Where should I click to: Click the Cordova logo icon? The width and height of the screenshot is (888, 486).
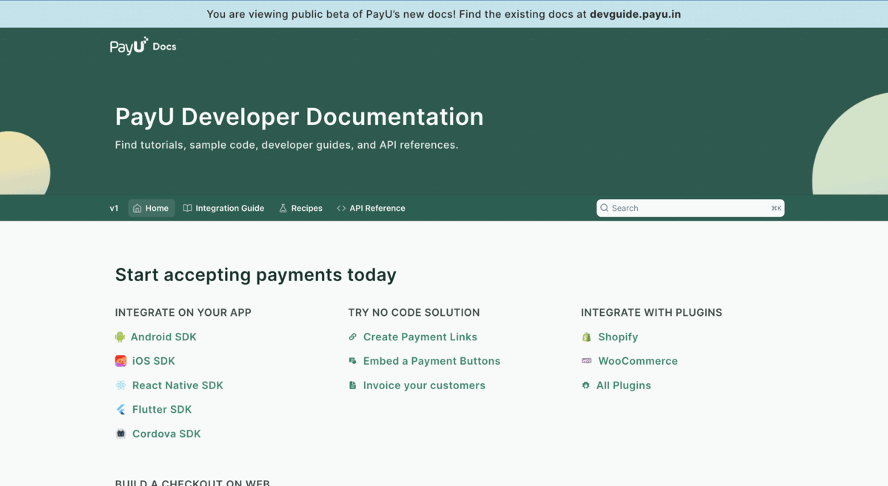pos(121,434)
